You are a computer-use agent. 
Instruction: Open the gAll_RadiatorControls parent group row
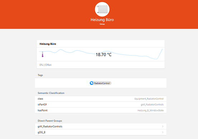pos(101,126)
